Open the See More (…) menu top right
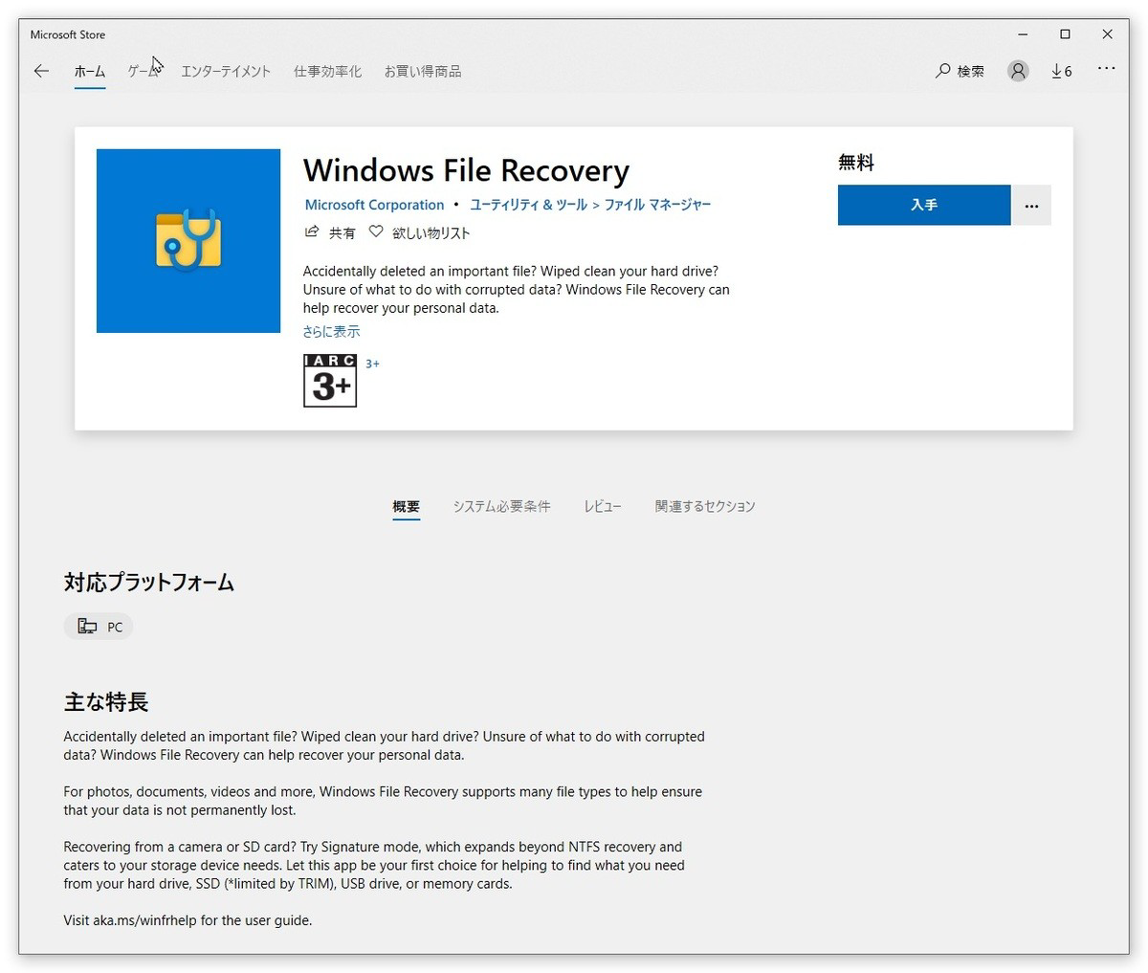 click(1107, 71)
